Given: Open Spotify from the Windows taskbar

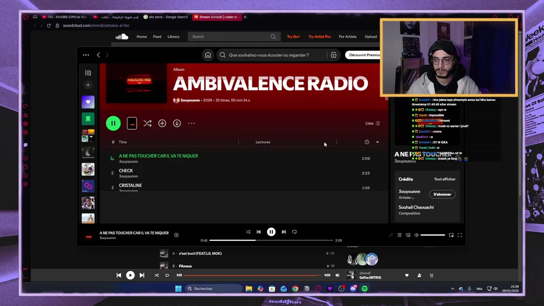Looking at the screenshot, I should [365, 289].
